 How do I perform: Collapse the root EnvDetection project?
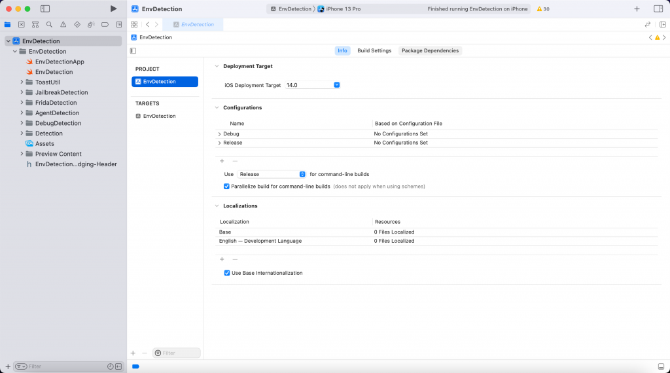point(8,41)
